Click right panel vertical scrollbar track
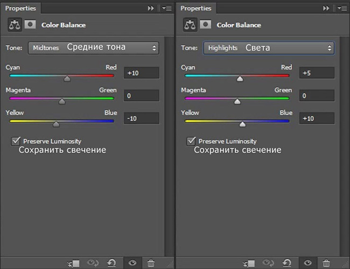 coord(345,146)
